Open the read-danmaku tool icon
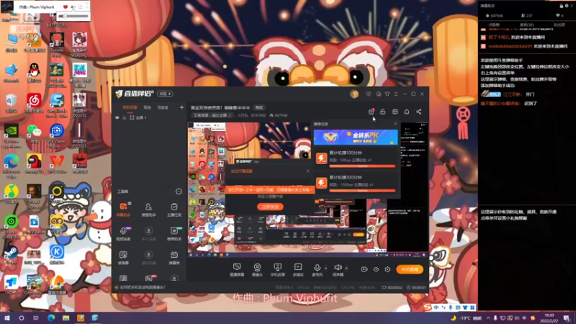The width and height of the screenshot is (576, 324). pyautogui.click(x=123, y=257)
